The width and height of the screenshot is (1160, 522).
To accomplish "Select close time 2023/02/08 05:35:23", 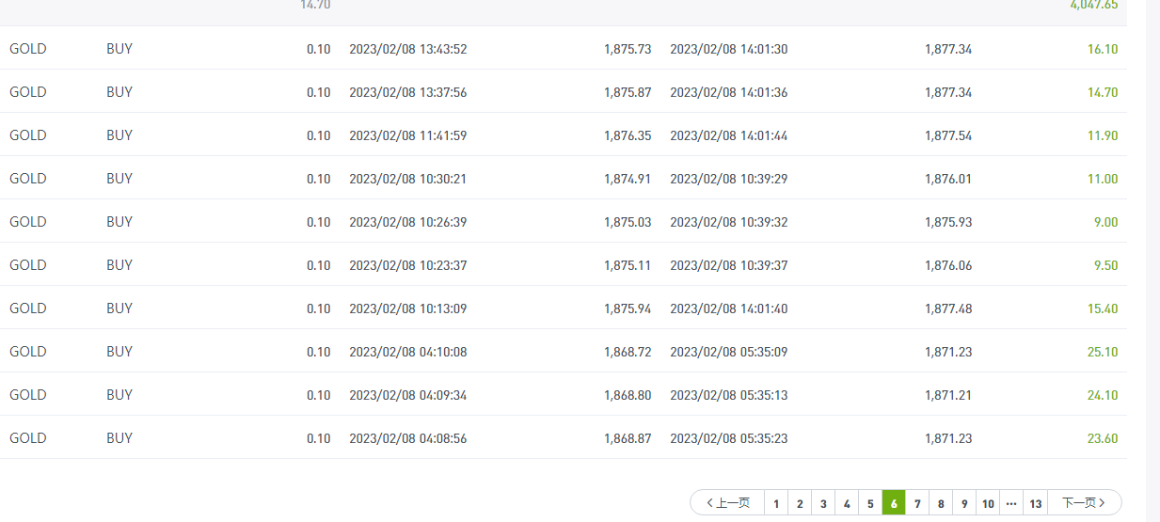I will tap(729, 438).
